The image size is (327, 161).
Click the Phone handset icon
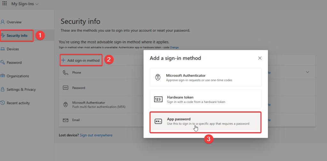click(65, 73)
